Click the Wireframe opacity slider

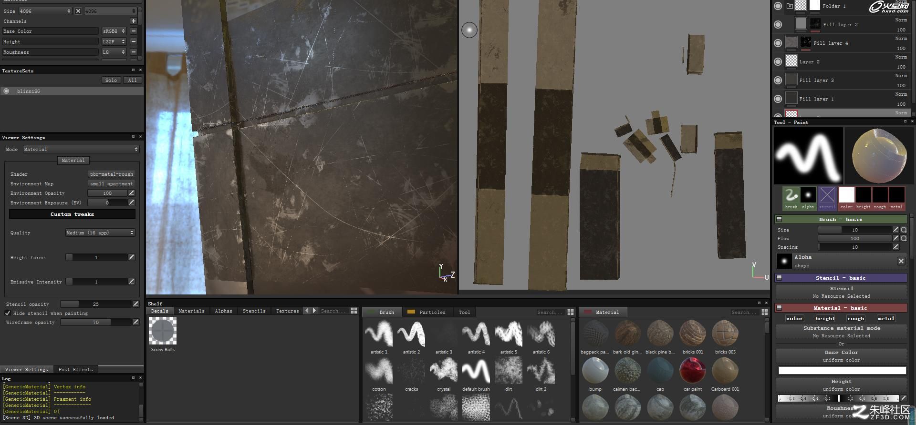96,322
